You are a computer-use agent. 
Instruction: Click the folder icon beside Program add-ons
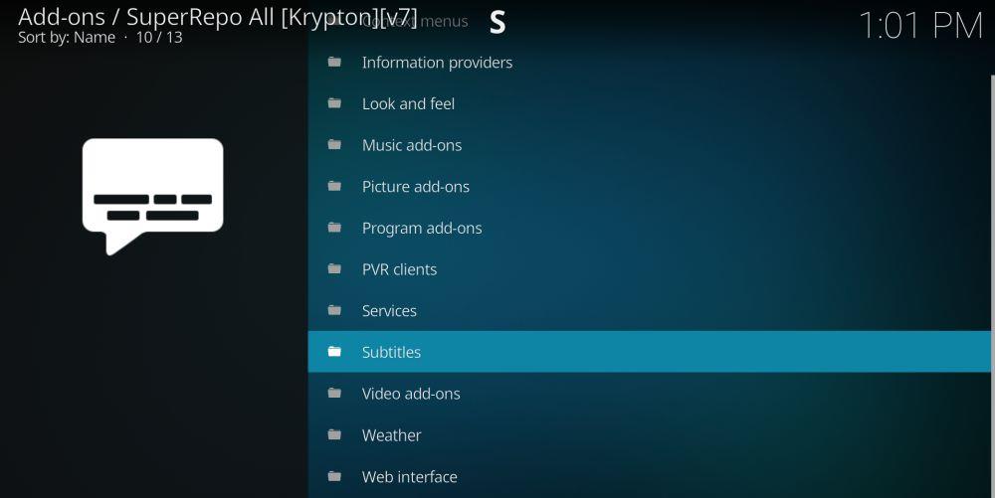pos(334,228)
